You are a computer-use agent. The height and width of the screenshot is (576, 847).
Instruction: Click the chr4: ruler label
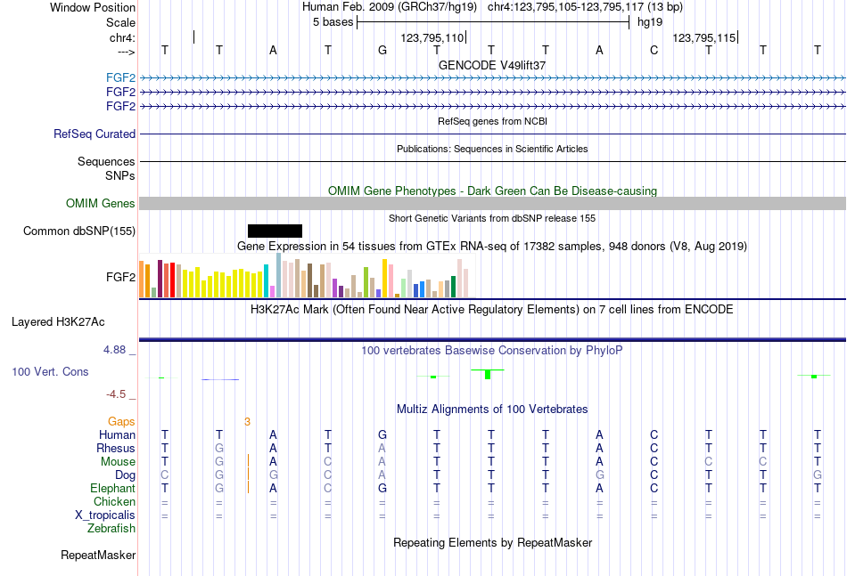coord(123,37)
